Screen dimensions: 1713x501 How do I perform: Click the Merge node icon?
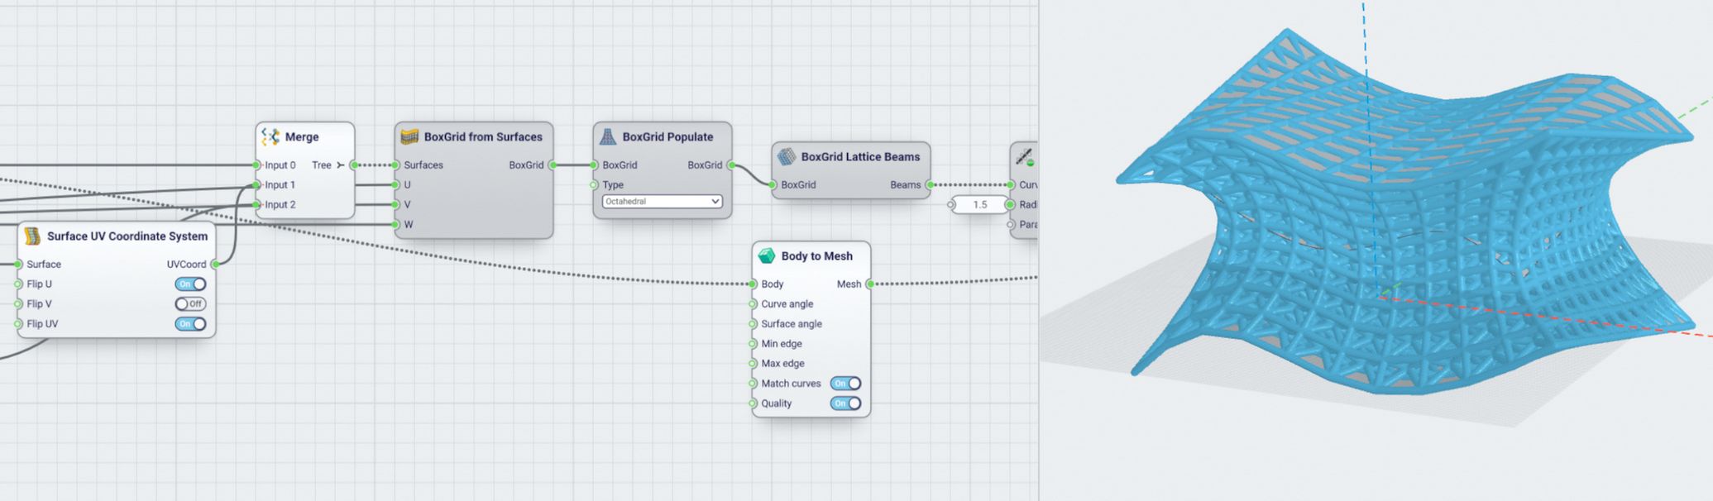pyautogui.click(x=270, y=136)
